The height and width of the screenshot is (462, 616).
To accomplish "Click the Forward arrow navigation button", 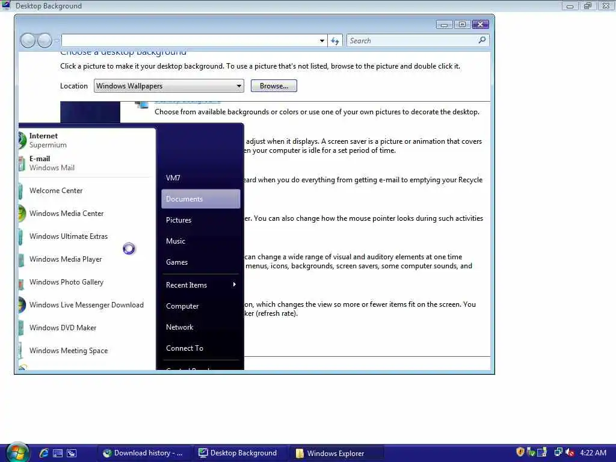I will pyautogui.click(x=45, y=40).
